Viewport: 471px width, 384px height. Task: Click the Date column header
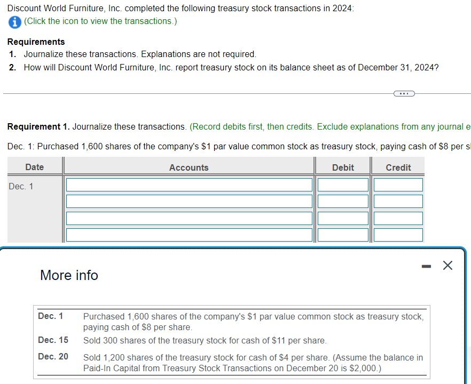click(x=35, y=167)
